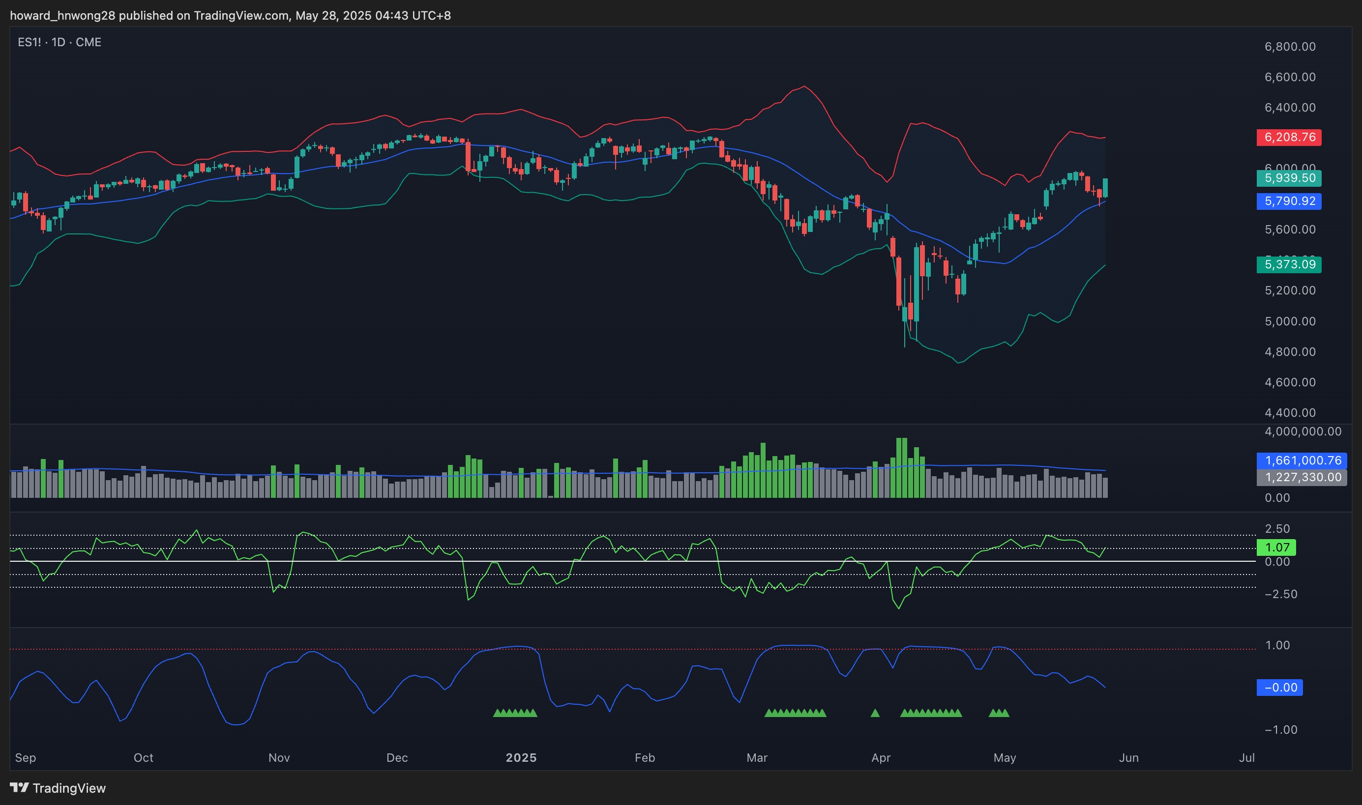This screenshot has height=805, width=1362.
Task: Click the Nov label on the time axis
Action: pos(279,758)
